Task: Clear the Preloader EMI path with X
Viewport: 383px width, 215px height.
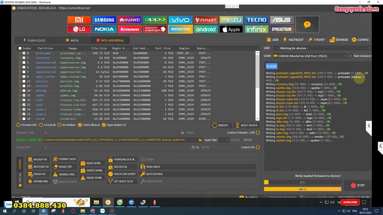Action: pyautogui.click(x=45, y=133)
